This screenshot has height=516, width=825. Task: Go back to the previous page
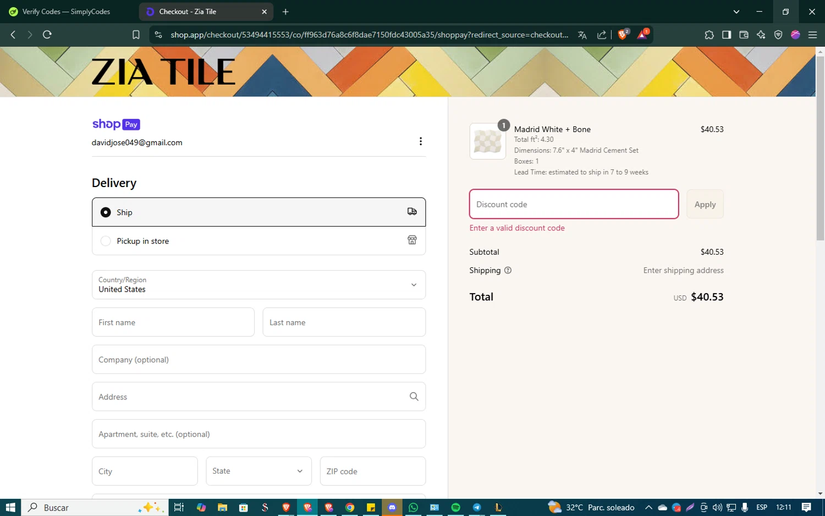13,35
